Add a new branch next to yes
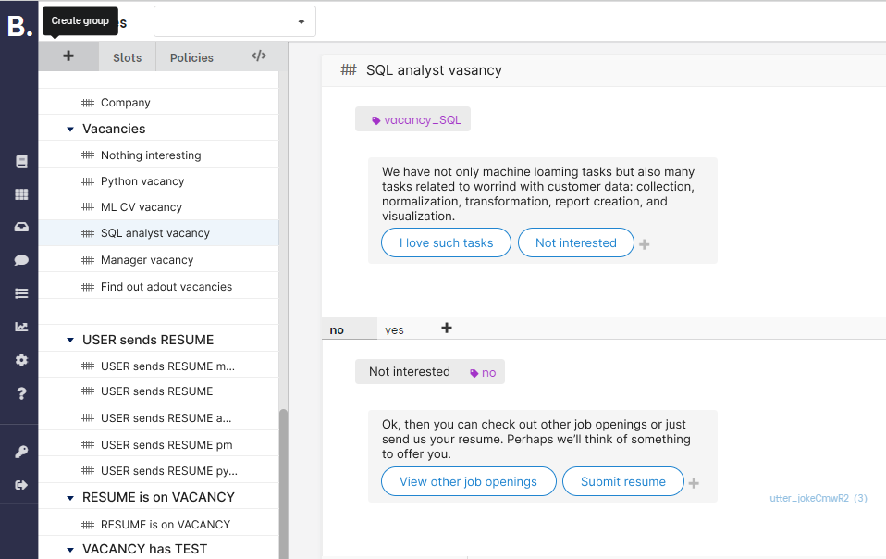This screenshot has width=886, height=559. click(x=447, y=328)
